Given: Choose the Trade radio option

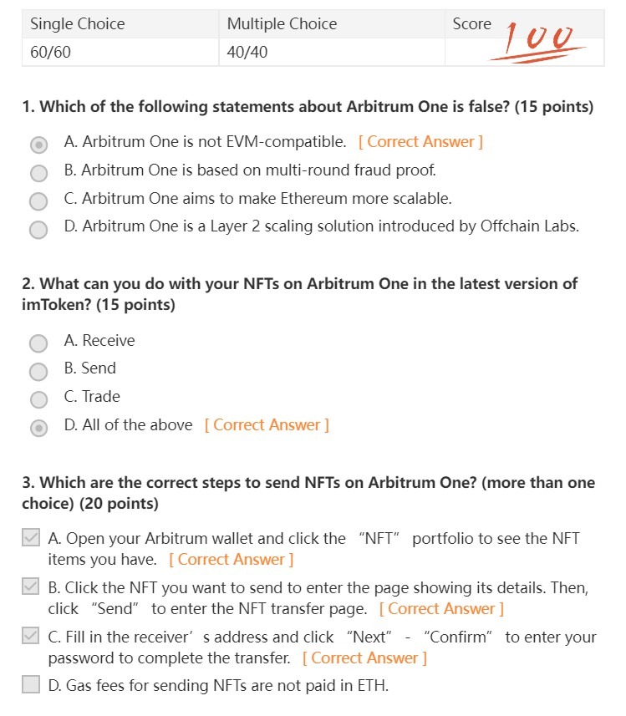Looking at the screenshot, I should [x=38, y=399].
